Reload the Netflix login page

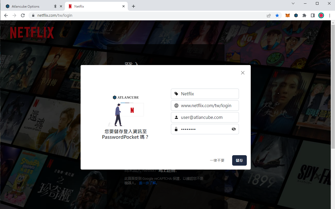[x=23, y=15]
